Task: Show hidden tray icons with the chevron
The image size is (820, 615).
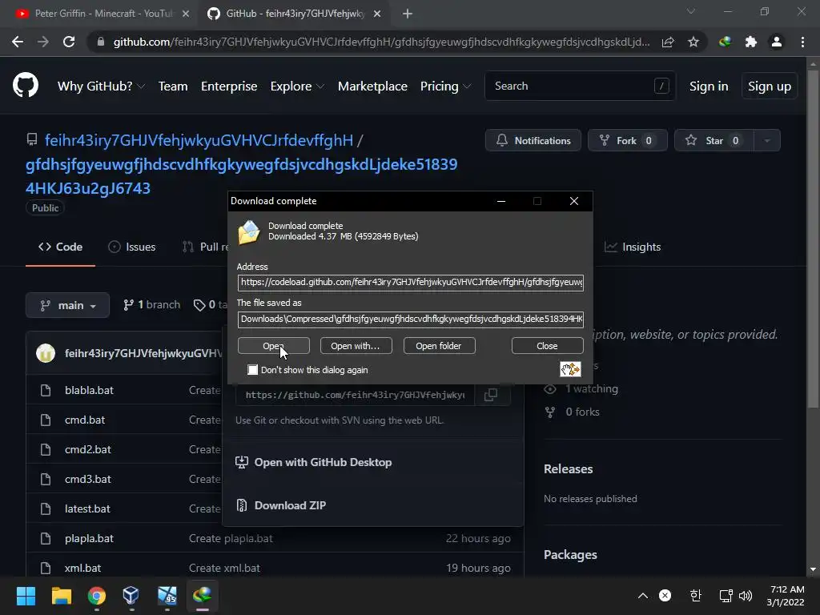Action: click(x=643, y=596)
